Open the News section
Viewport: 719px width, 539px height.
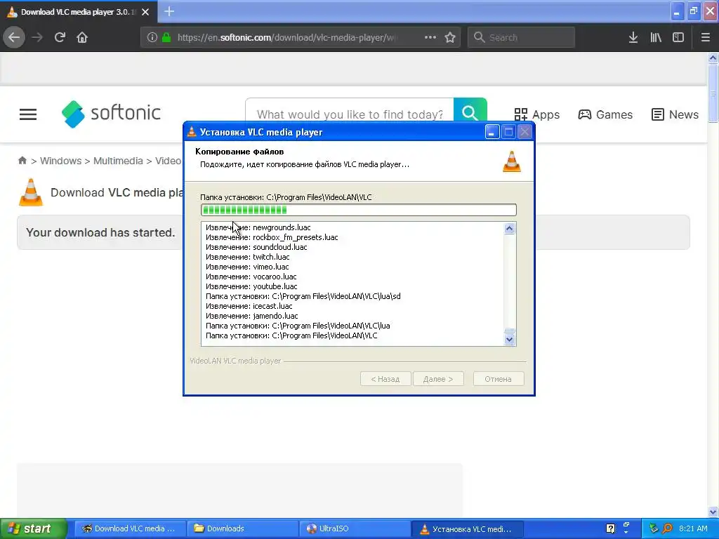(x=675, y=114)
